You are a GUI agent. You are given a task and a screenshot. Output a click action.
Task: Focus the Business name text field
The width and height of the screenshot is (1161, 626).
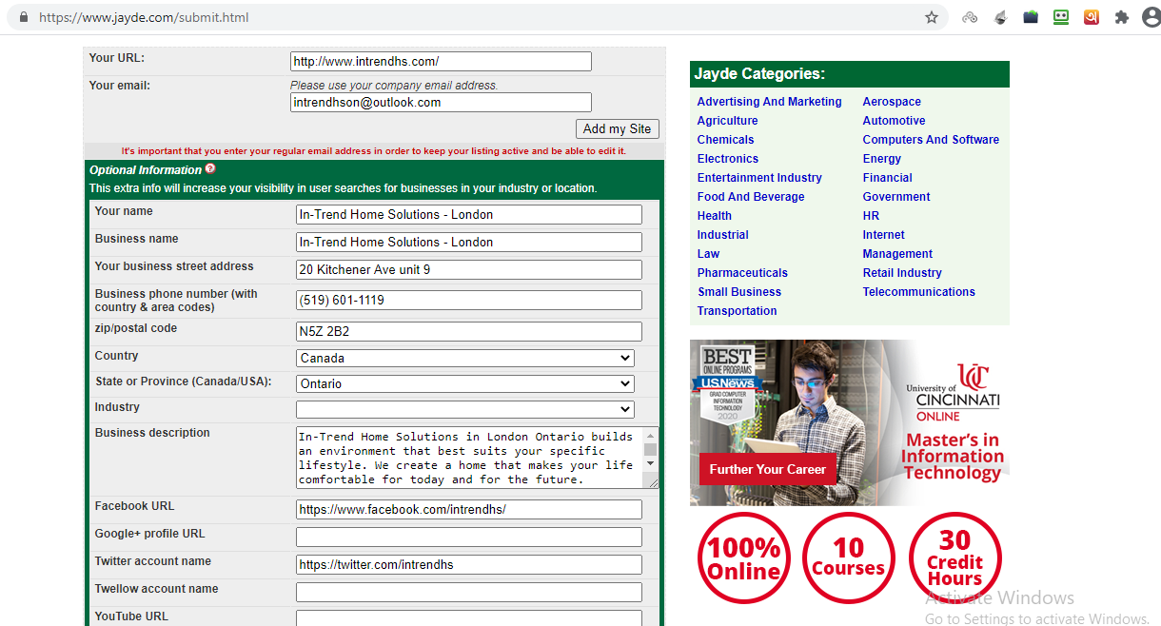[469, 242]
